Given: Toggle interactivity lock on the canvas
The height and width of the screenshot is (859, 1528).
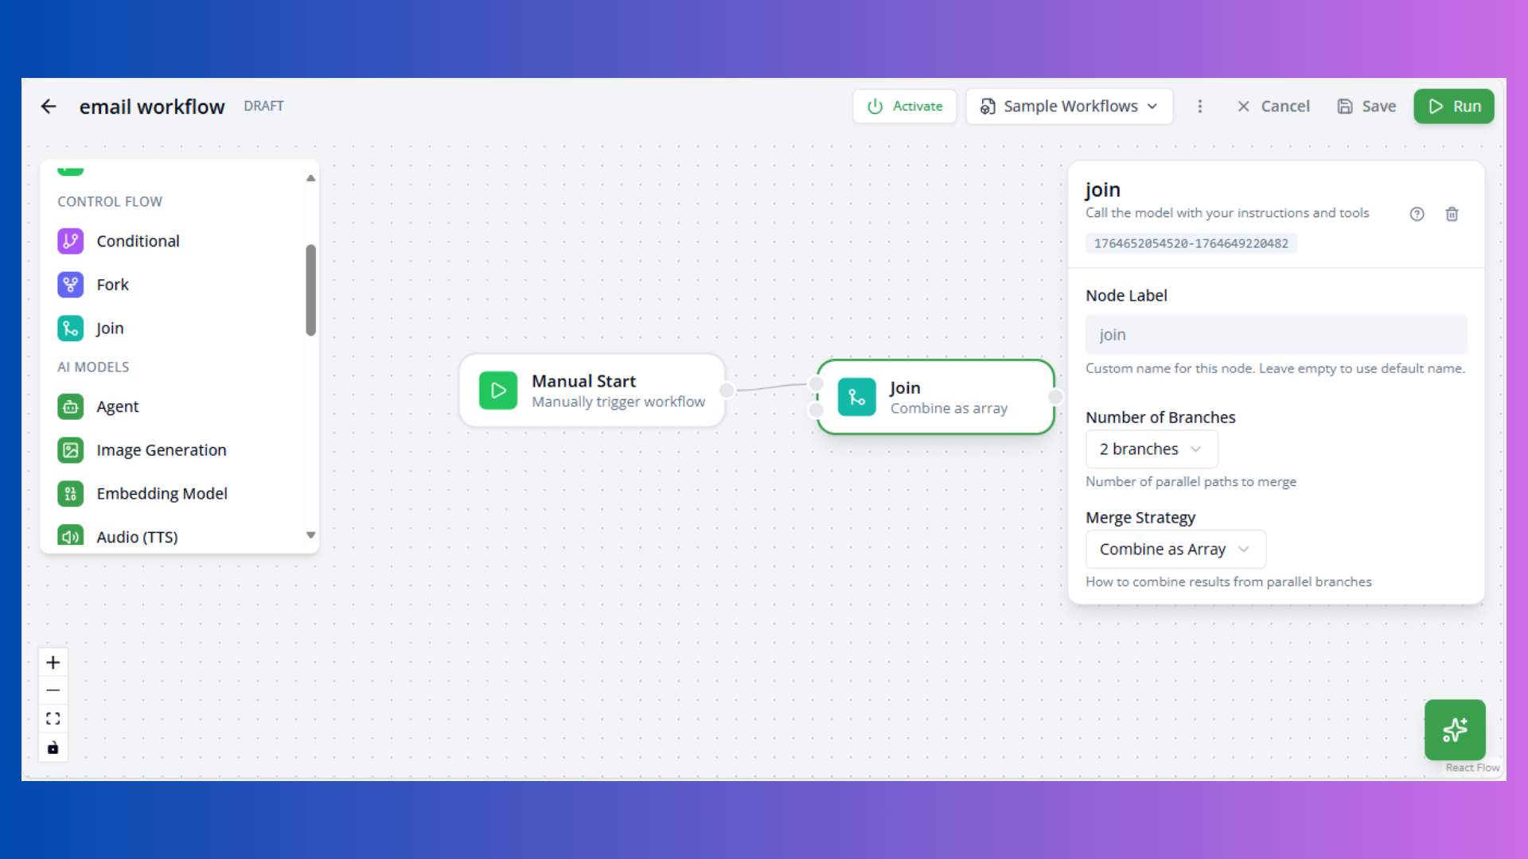Looking at the screenshot, I should click(53, 748).
